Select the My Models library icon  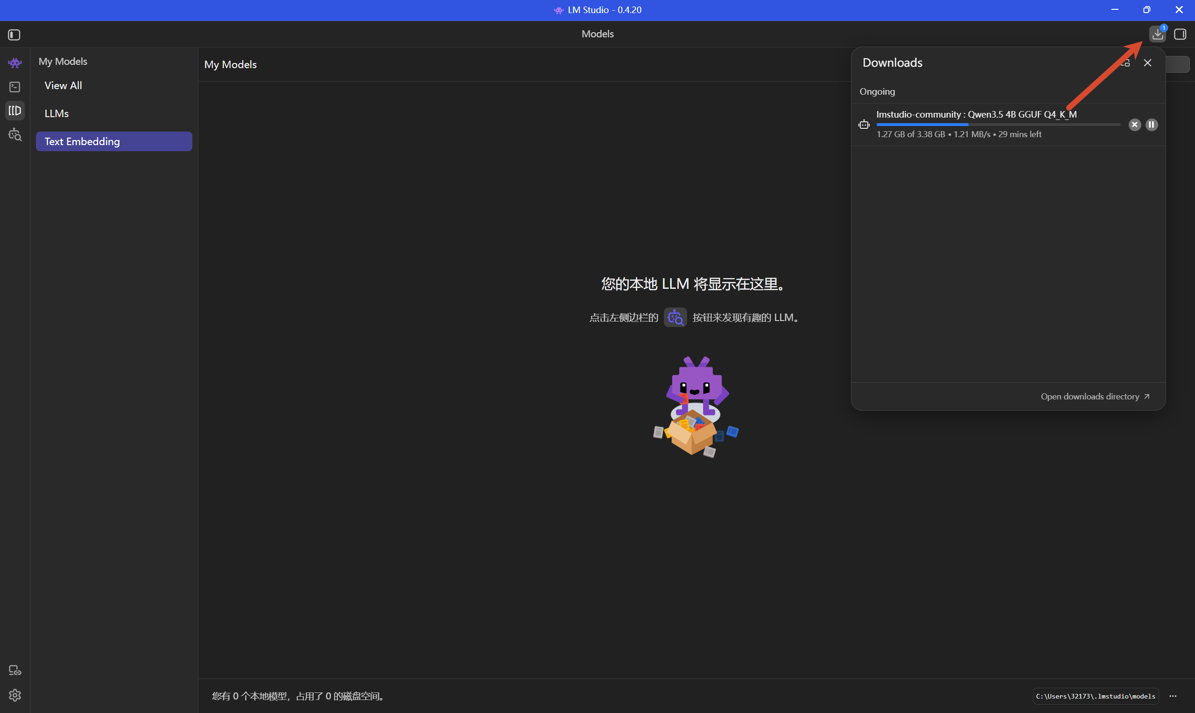(x=15, y=111)
